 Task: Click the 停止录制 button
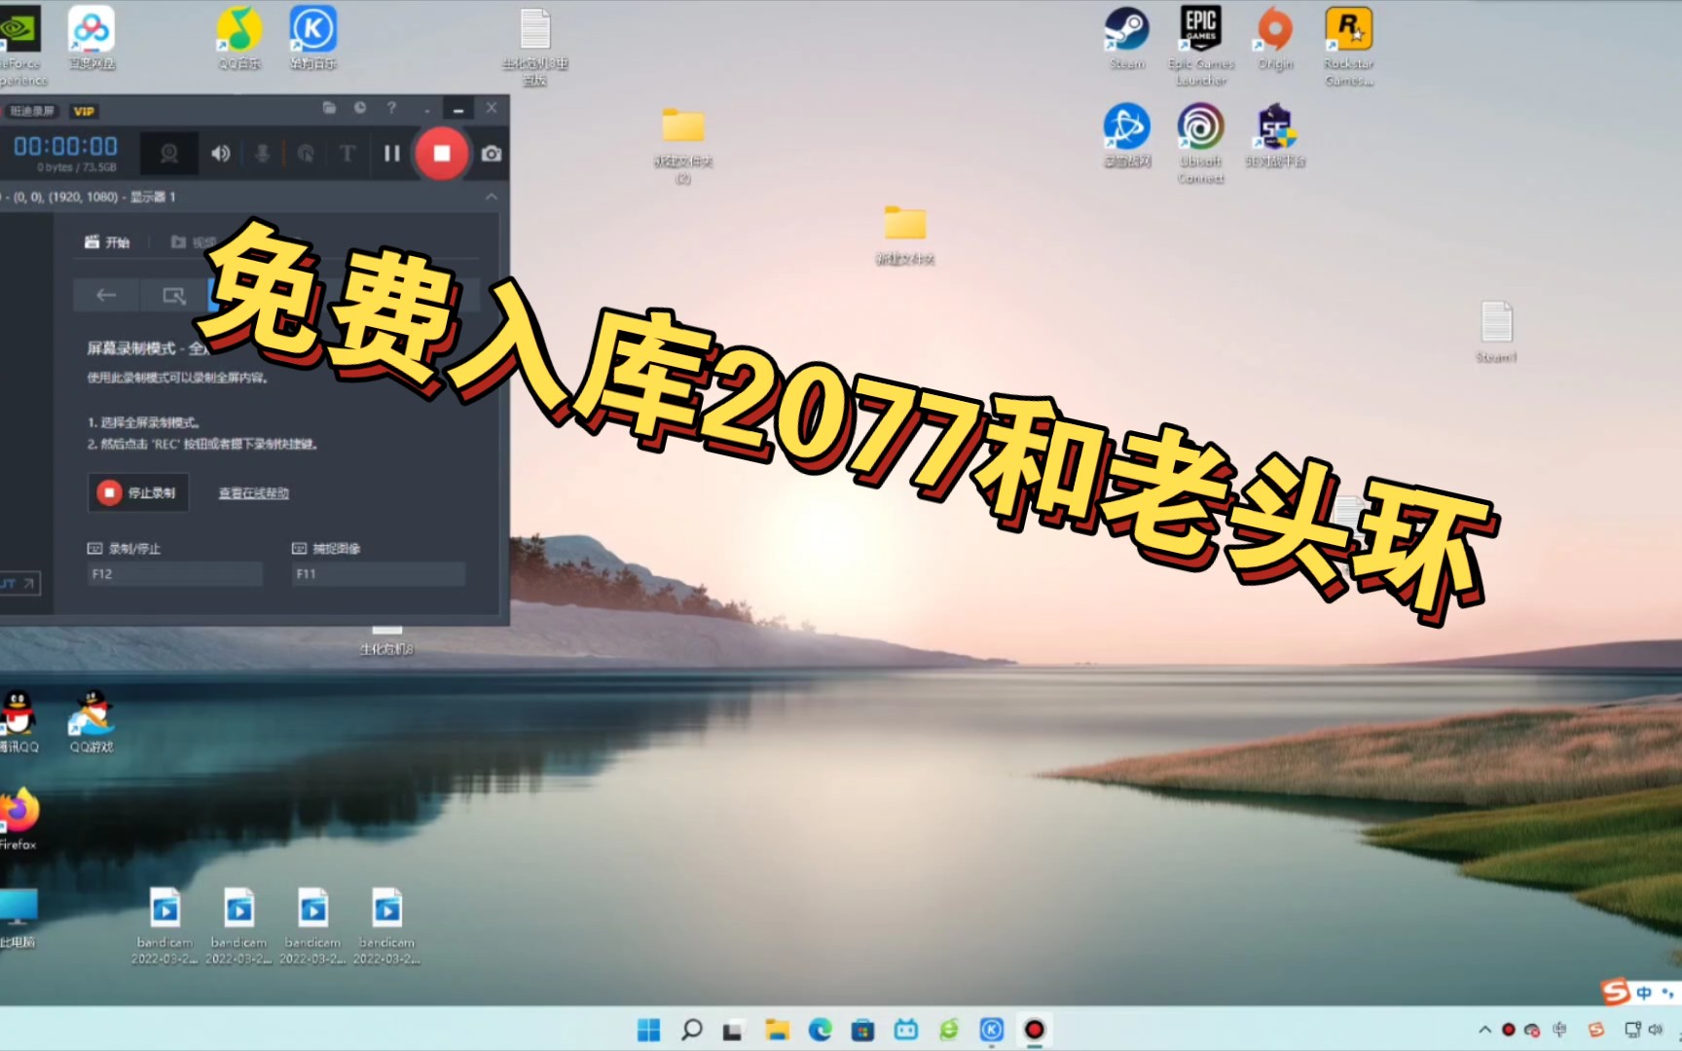(138, 492)
